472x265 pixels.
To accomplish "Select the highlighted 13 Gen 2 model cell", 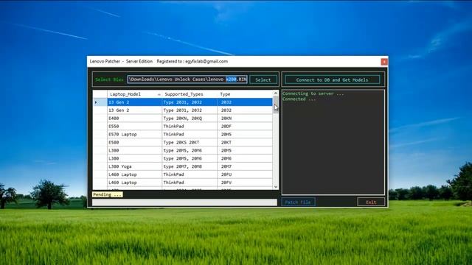I will [x=134, y=102].
